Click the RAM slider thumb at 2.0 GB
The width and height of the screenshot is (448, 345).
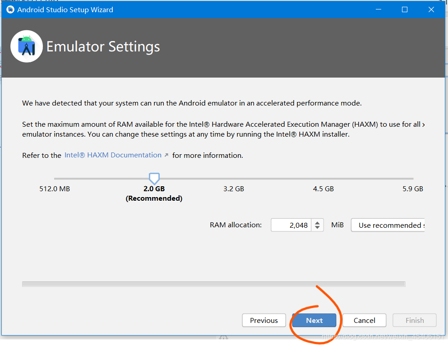(154, 179)
